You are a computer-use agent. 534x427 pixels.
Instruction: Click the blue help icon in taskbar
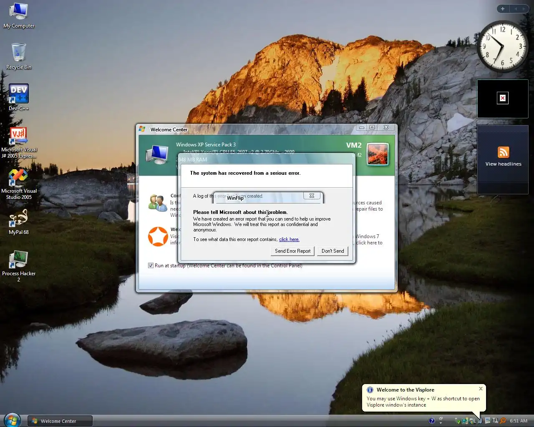[x=432, y=421]
